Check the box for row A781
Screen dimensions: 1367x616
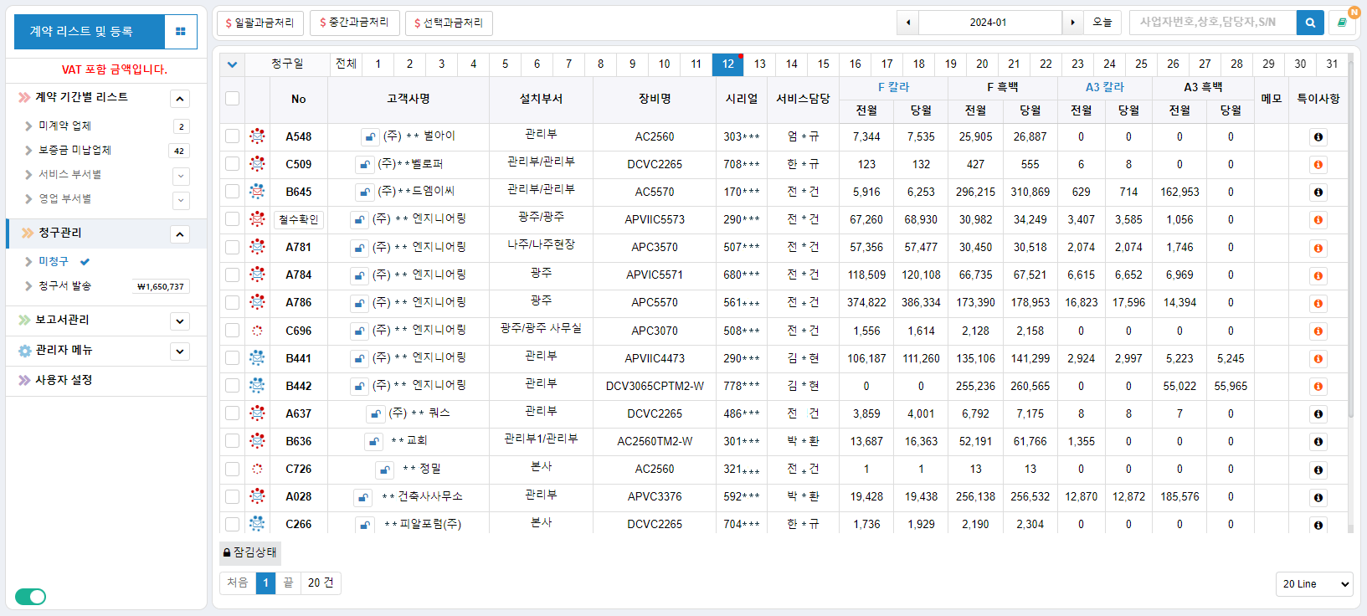tap(232, 247)
